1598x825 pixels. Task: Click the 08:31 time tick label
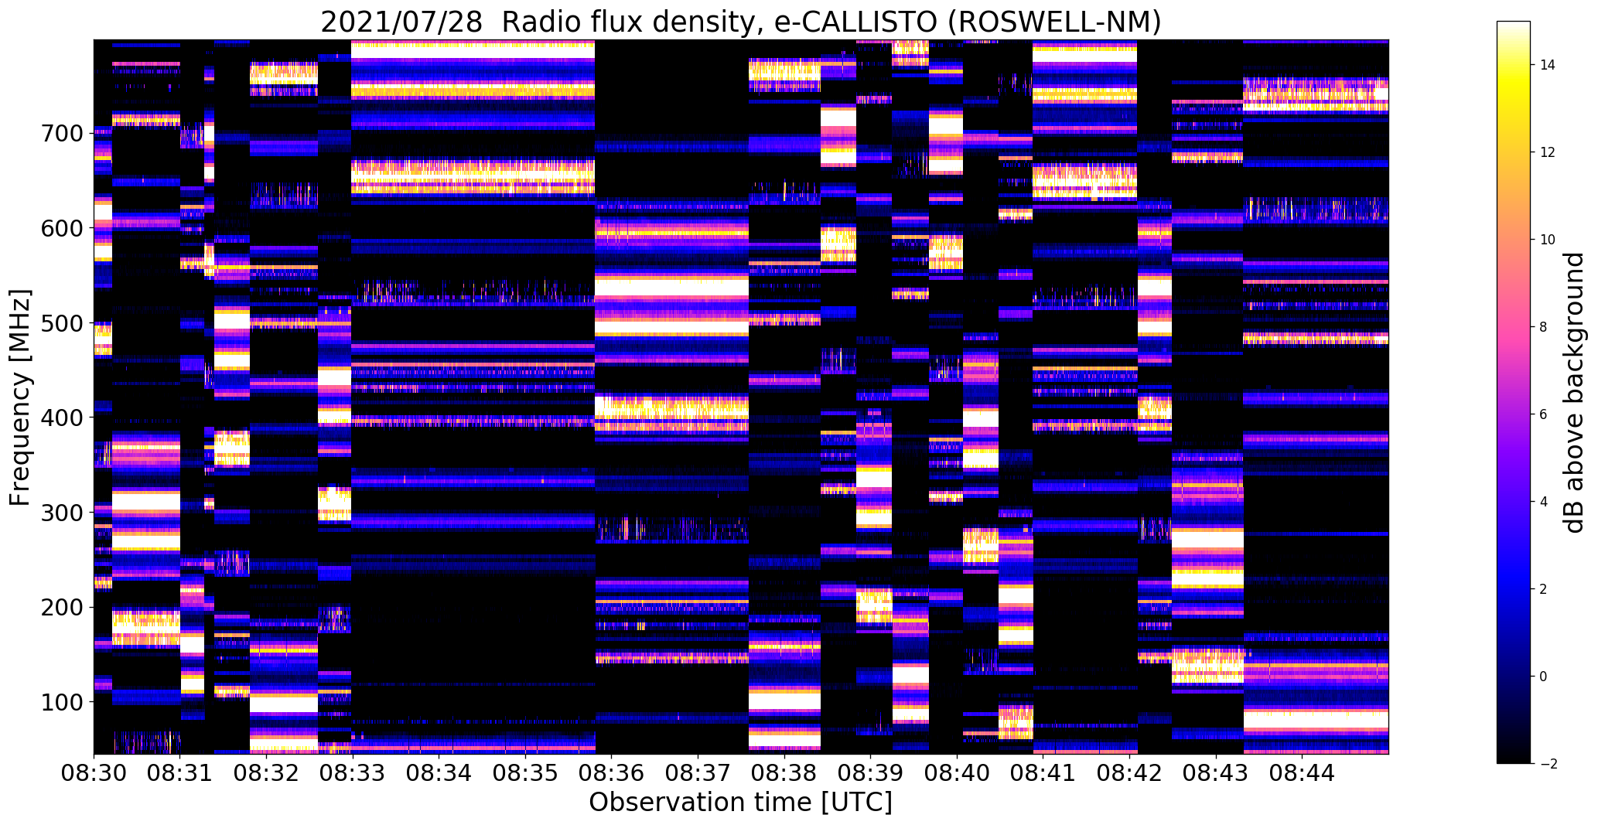180,773
